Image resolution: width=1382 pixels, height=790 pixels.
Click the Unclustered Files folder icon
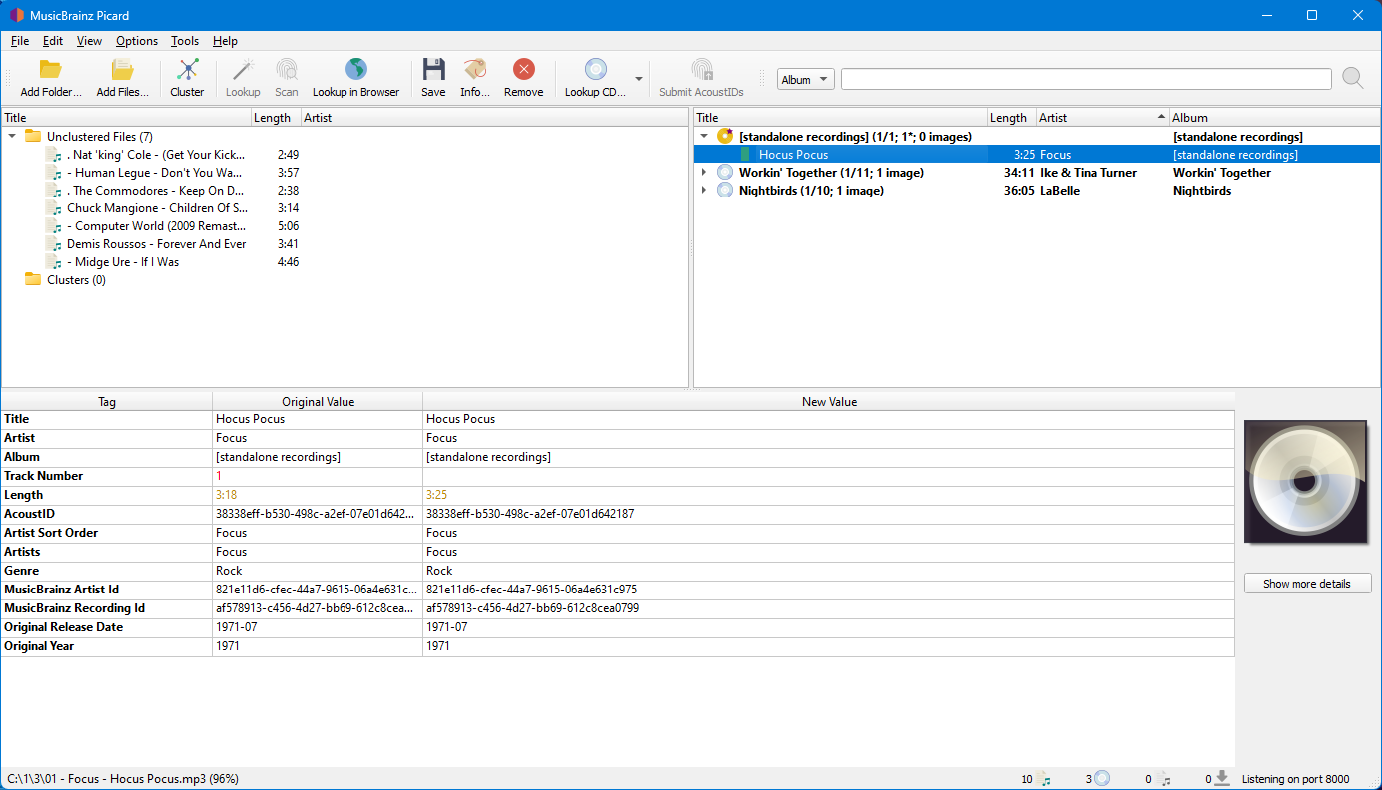click(x=33, y=136)
